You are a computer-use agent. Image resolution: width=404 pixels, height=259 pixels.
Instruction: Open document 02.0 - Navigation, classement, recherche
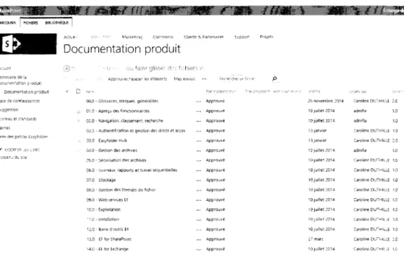tap(125, 121)
